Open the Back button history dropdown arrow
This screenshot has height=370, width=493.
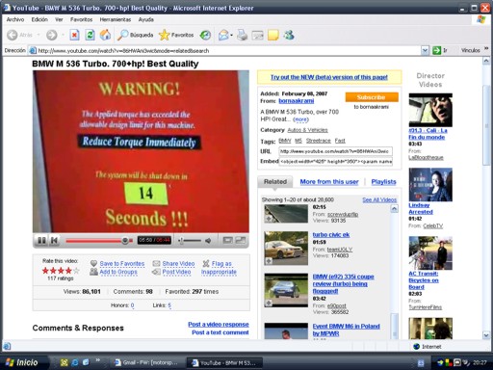39,35
